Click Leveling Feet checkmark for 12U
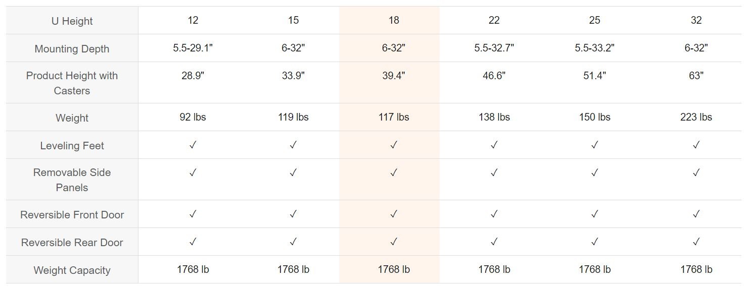The image size is (755, 287). point(193,145)
